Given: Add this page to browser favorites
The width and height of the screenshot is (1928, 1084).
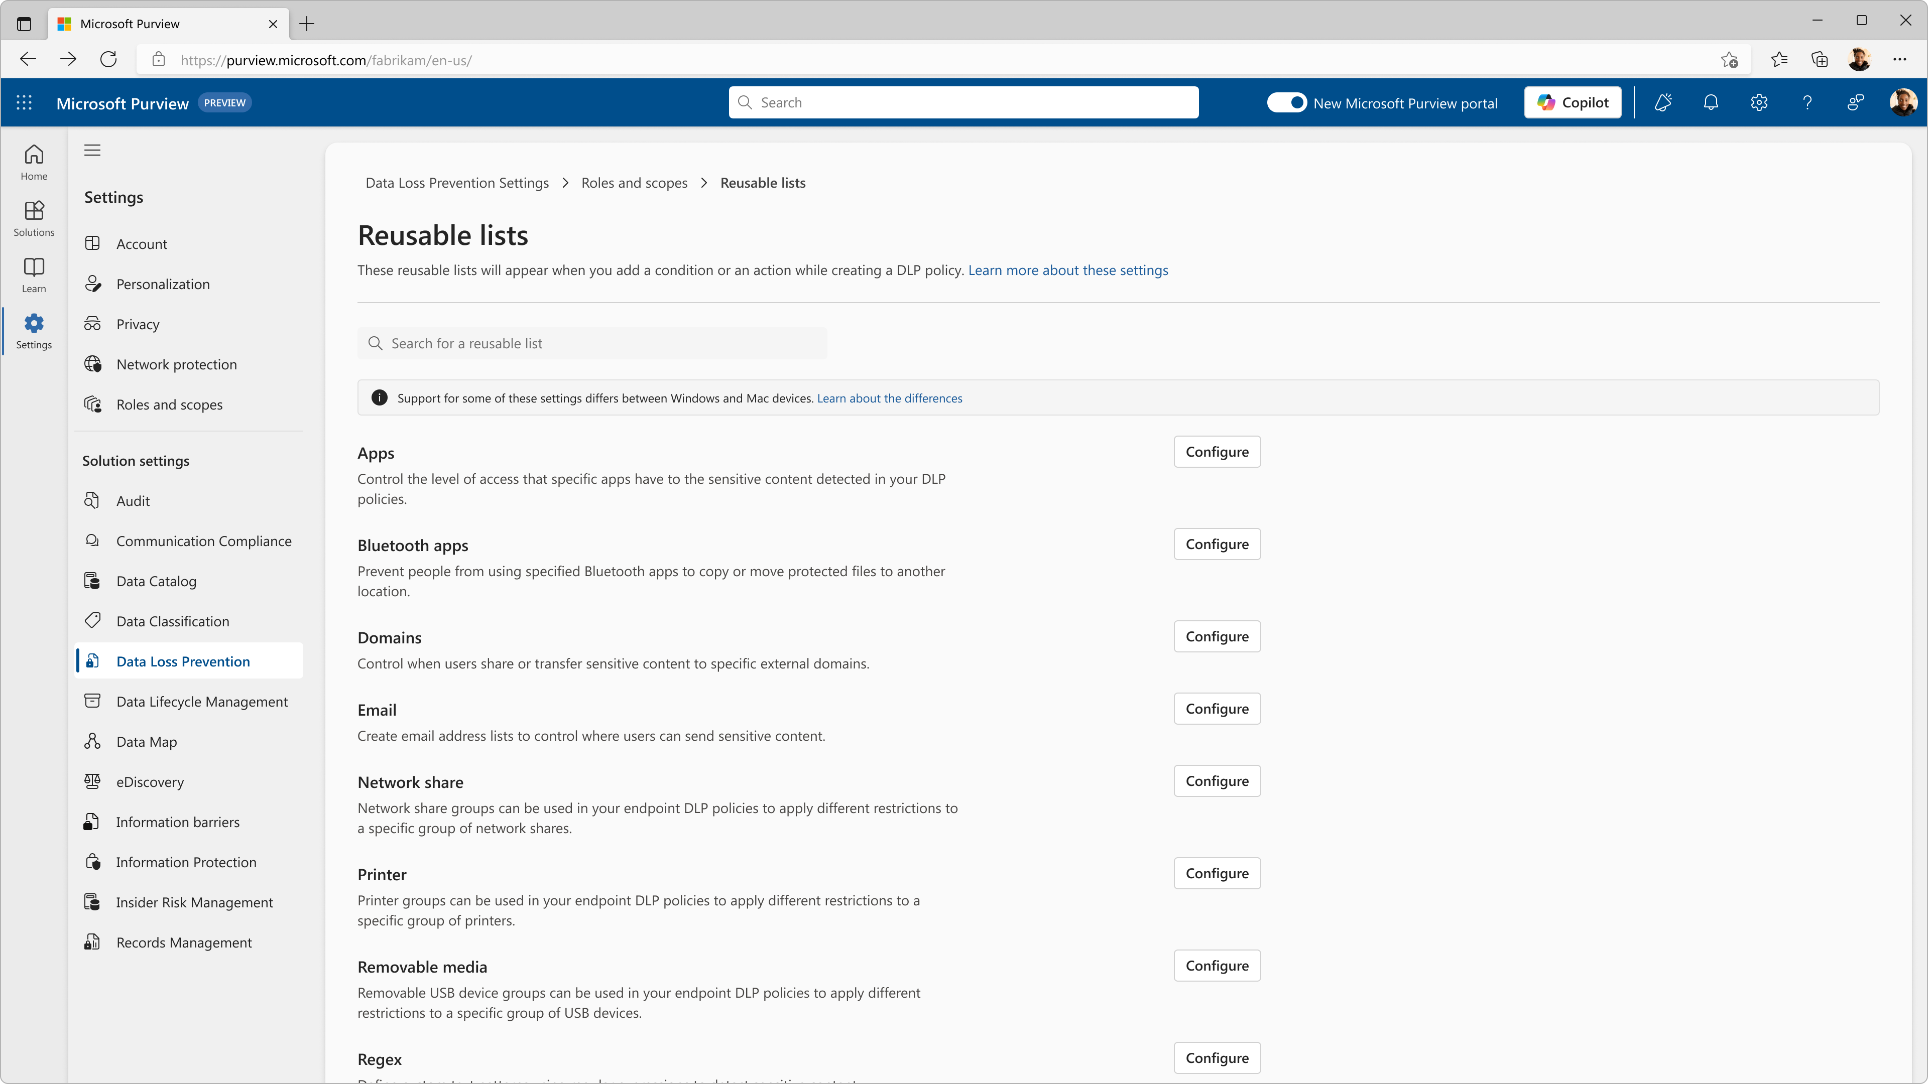Looking at the screenshot, I should click(x=1729, y=60).
